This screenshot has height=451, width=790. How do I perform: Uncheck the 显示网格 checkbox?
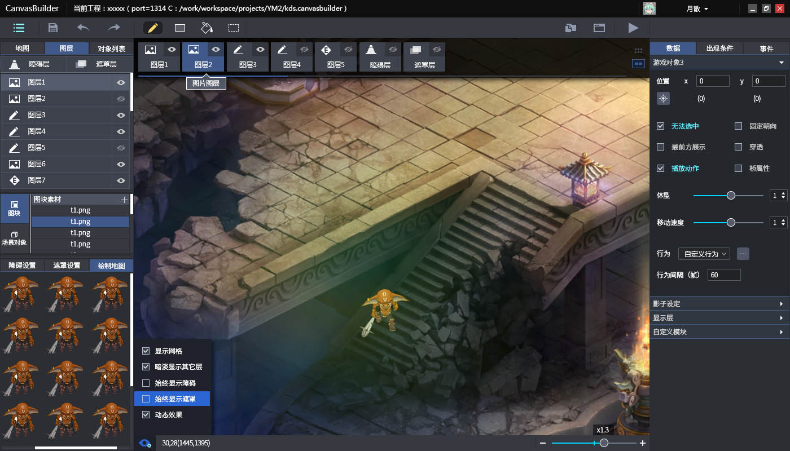[x=146, y=351]
